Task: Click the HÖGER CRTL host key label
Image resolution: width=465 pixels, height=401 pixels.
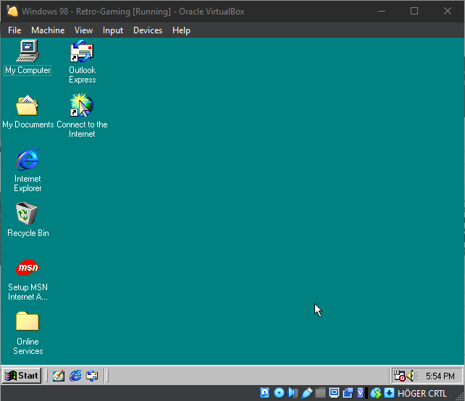Action: 422,393
